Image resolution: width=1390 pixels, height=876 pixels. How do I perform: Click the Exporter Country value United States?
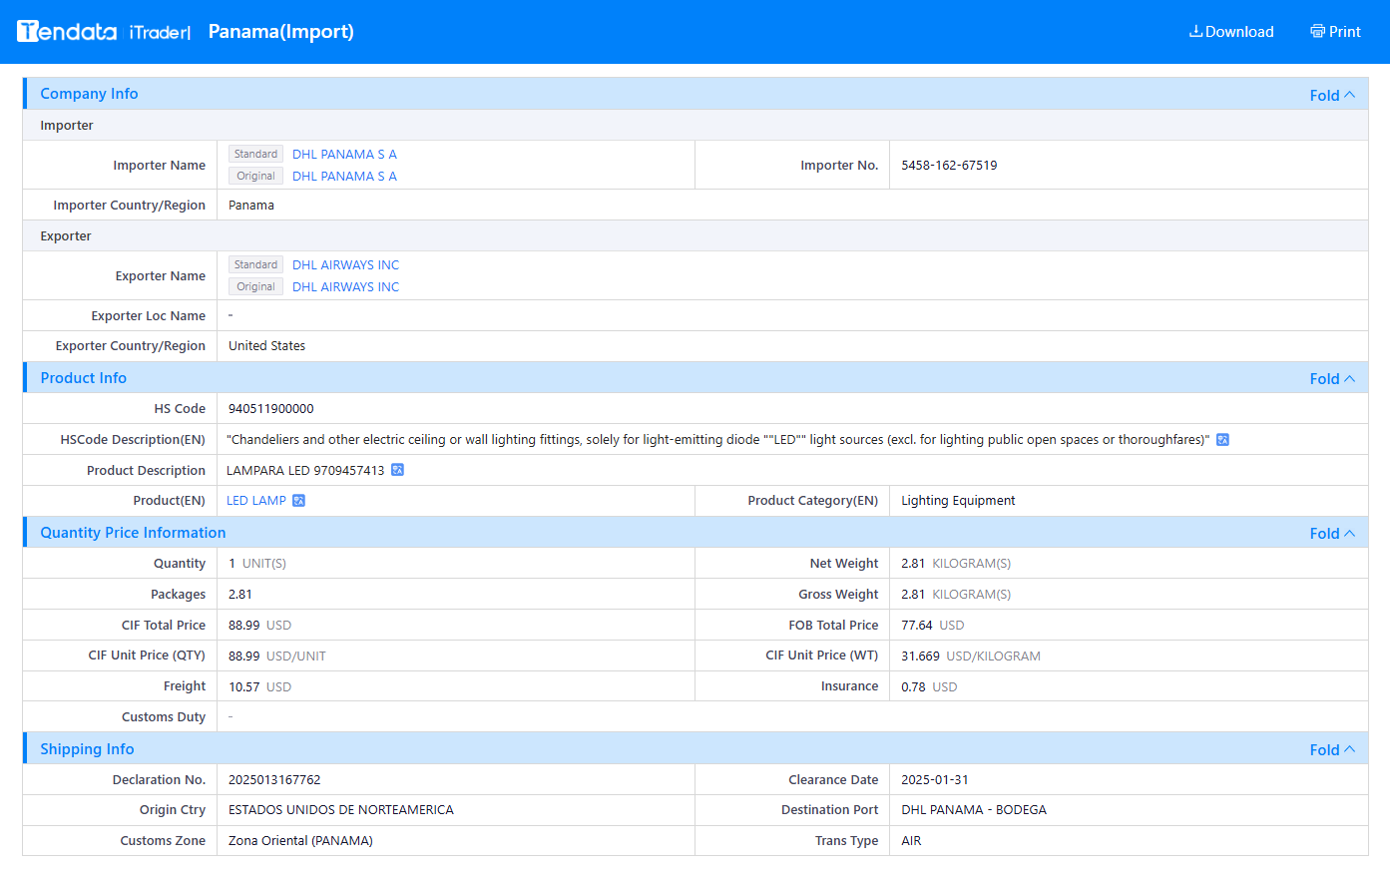tap(266, 346)
